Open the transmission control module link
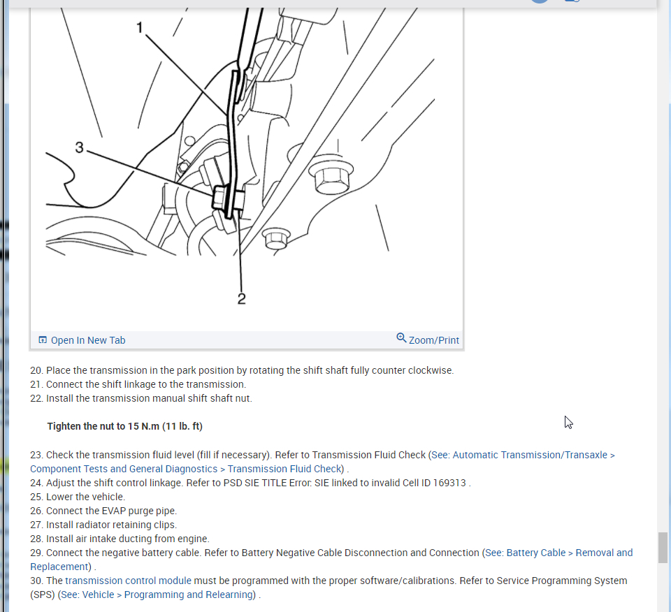The width and height of the screenshot is (671, 612). 129,581
